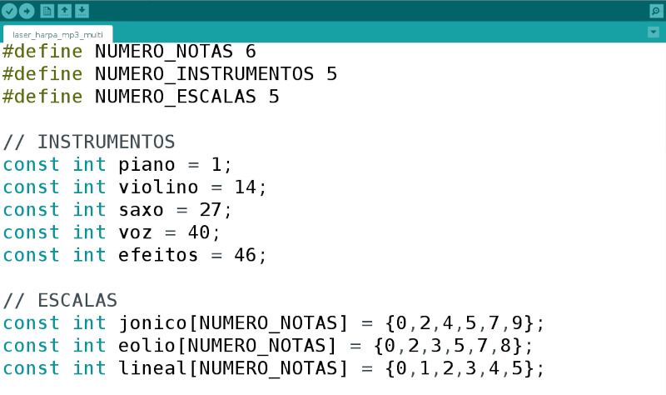666x395 pixels.
Task: Click on the saxo variable declaration
Action: click(x=117, y=210)
